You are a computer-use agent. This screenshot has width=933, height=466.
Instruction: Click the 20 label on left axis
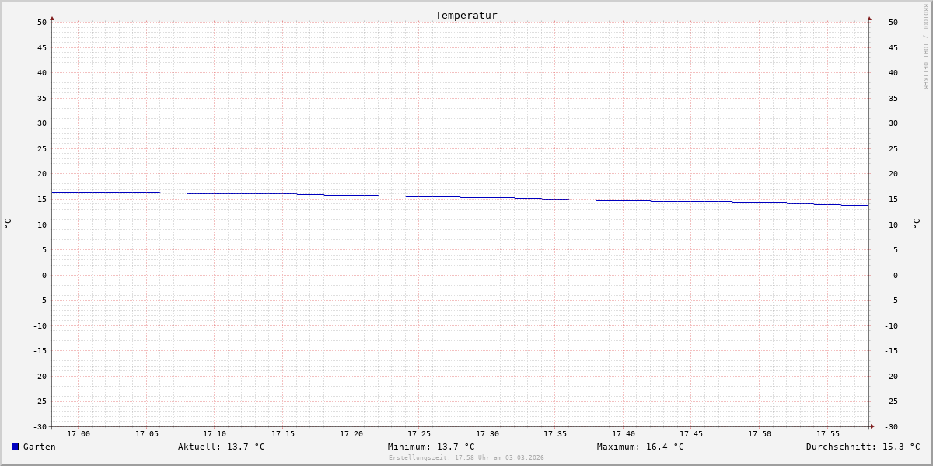tap(42, 174)
